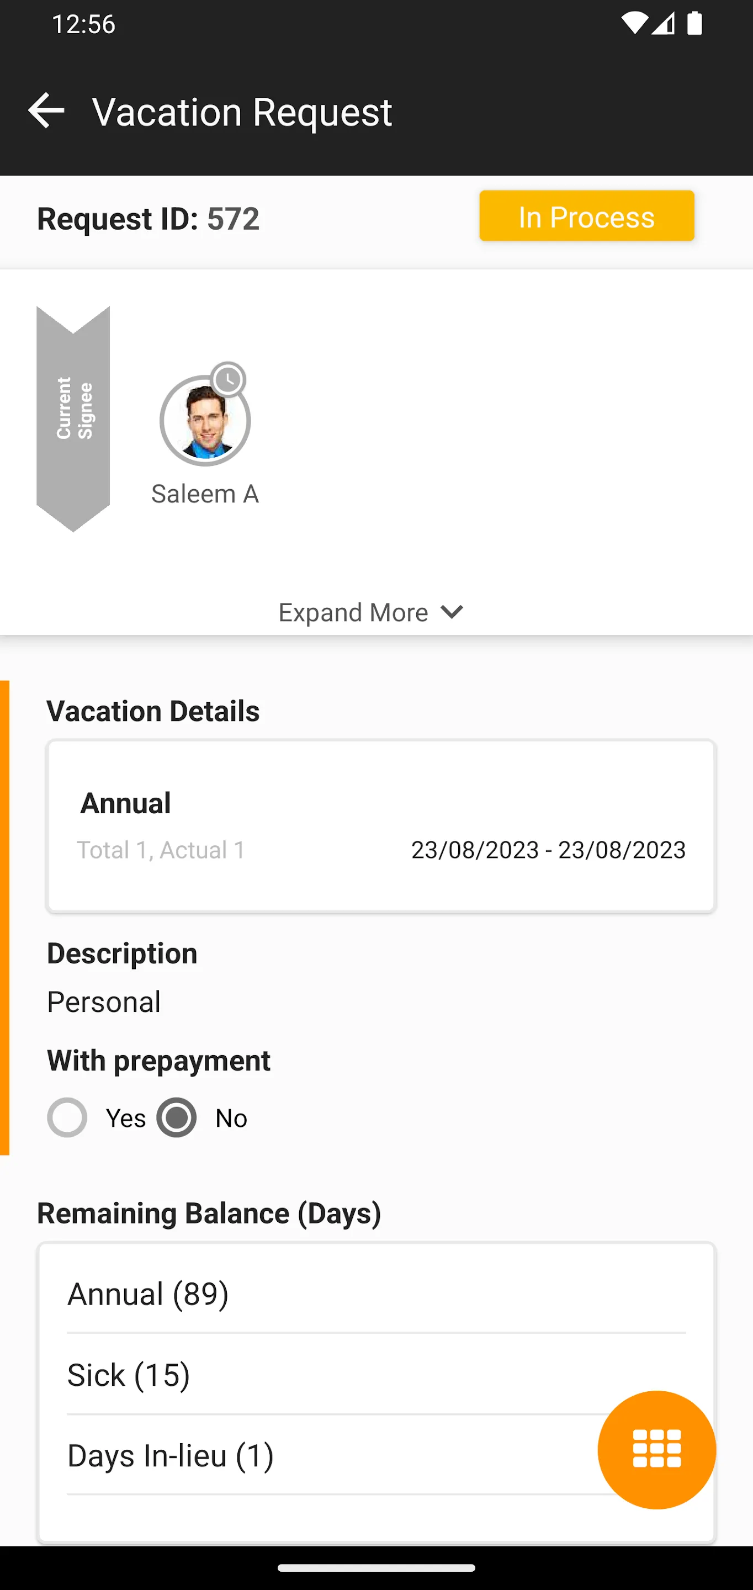Image resolution: width=753 pixels, height=1590 pixels.
Task: Open the orange grid menu button
Action: (x=656, y=1449)
